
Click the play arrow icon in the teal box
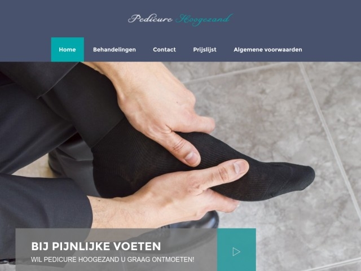point(236,252)
